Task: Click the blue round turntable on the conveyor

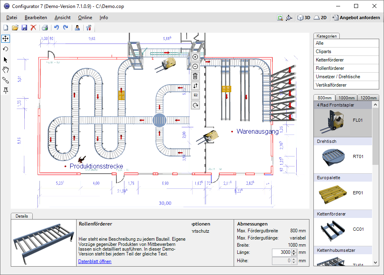Action: [160, 120]
